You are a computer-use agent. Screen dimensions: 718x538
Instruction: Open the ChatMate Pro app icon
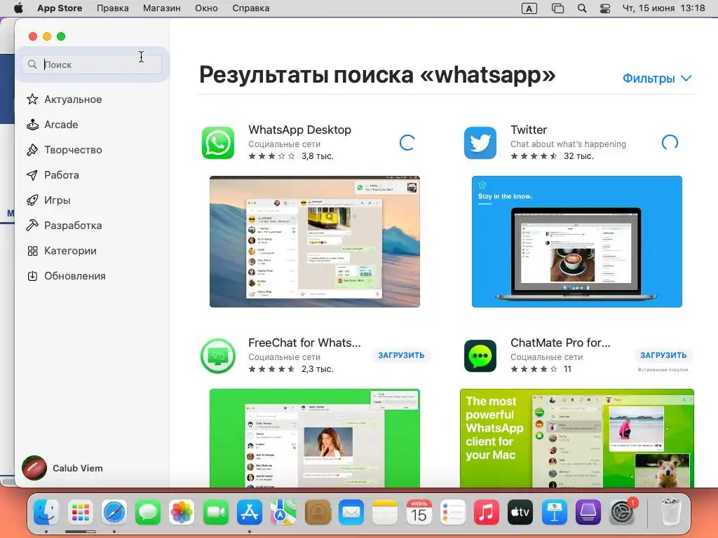coord(480,356)
